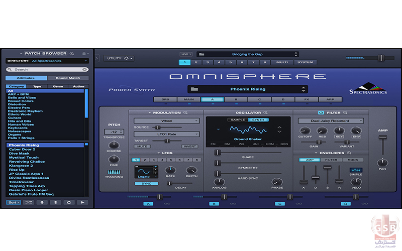This screenshot has width=402, height=251.
Task: Click the Mute button in Modulation
Action: pyautogui.click(x=142, y=147)
